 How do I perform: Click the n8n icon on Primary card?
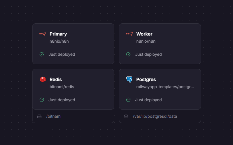[43, 34]
